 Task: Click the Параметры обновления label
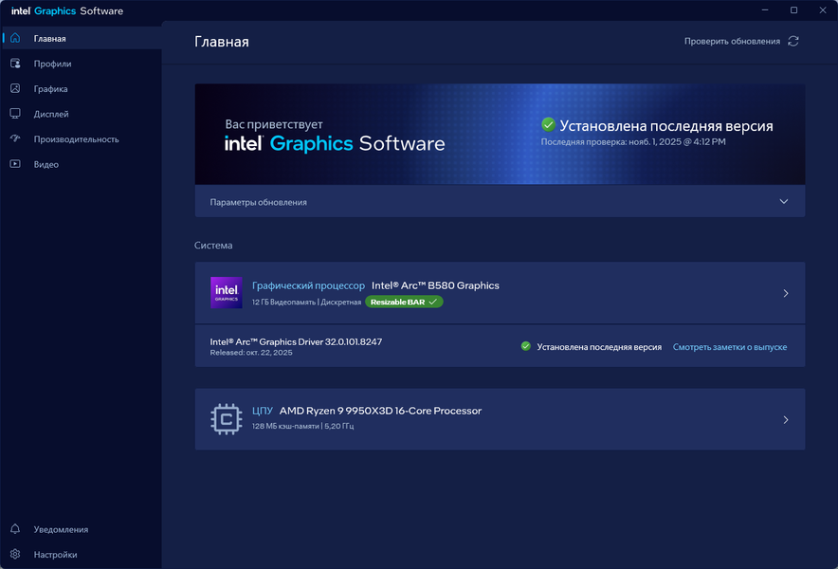[x=258, y=202]
